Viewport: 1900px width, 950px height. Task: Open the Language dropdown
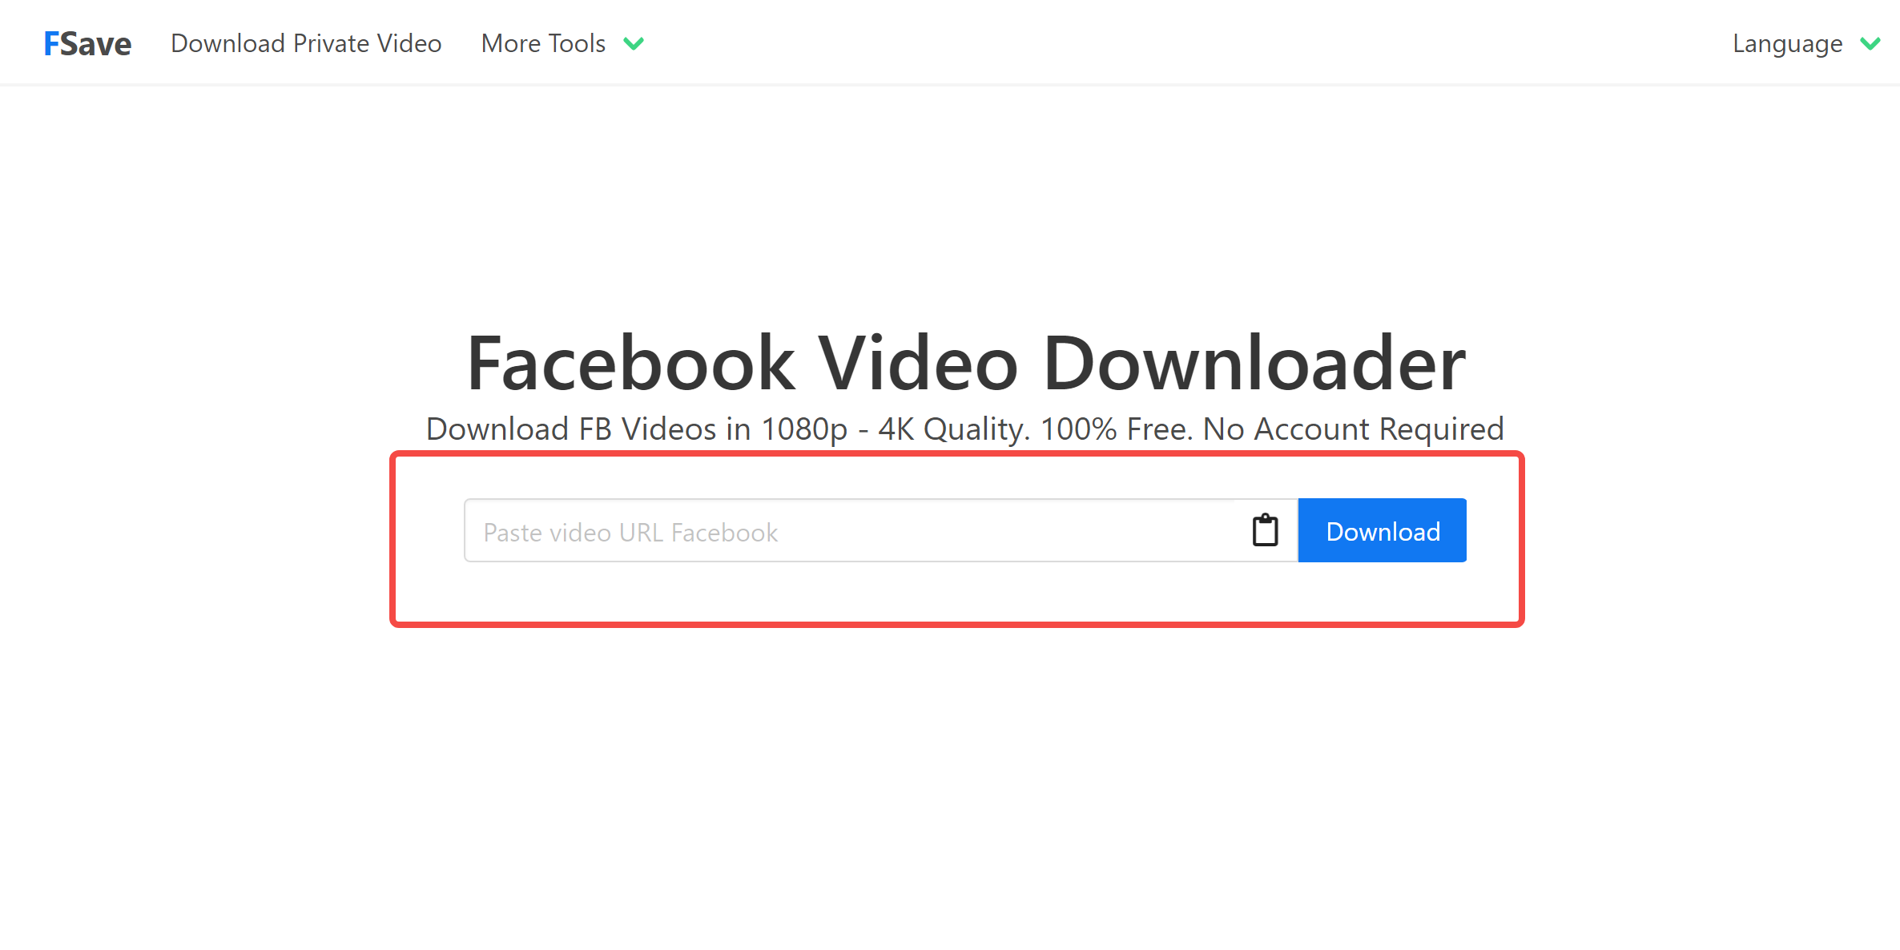pyautogui.click(x=1805, y=43)
